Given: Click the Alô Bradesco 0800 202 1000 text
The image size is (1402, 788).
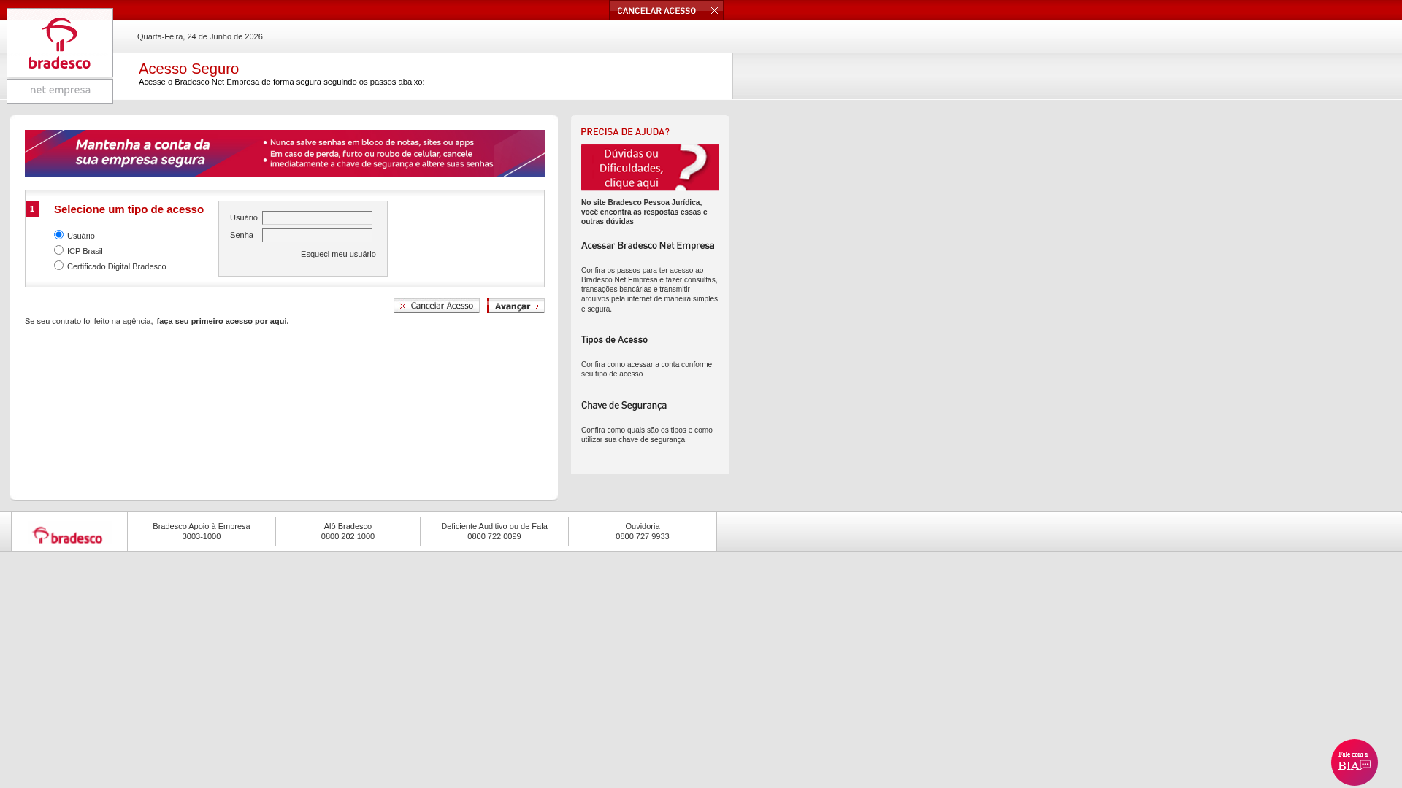Looking at the screenshot, I should point(348,531).
